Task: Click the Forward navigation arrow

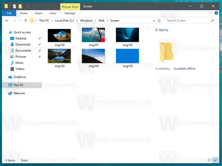Action: [x=14, y=21]
